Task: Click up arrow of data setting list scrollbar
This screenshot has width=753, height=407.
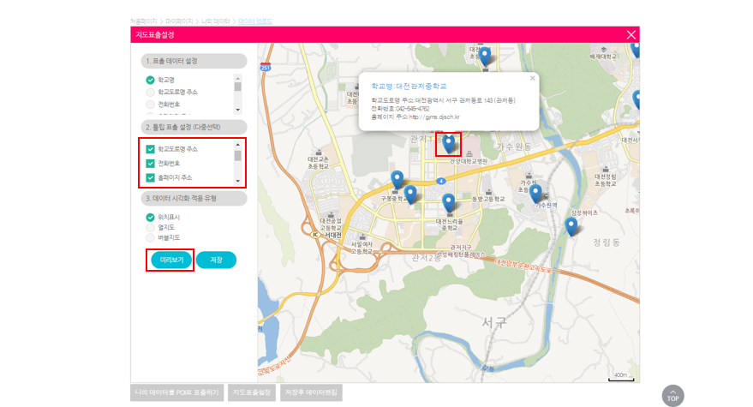Action: click(237, 78)
